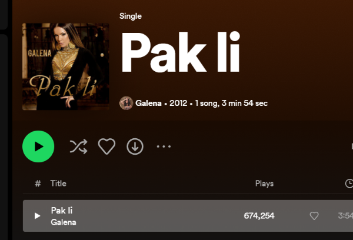This screenshot has width=353, height=240.
Task: Enable shuffle for this single
Action: [x=79, y=146]
